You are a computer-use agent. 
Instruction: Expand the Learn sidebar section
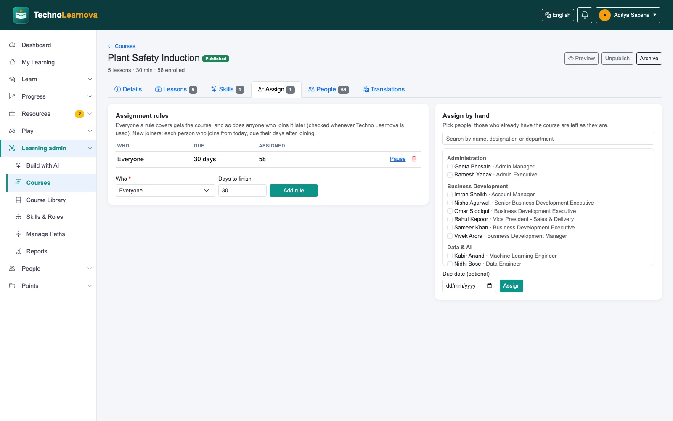click(x=48, y=79)
